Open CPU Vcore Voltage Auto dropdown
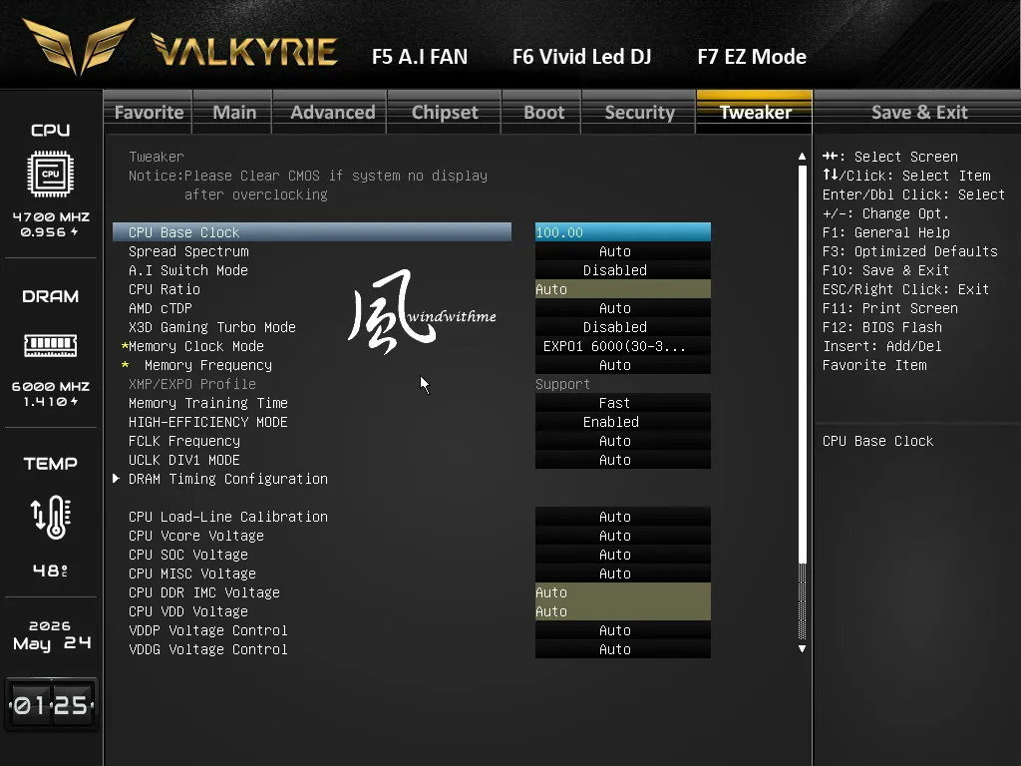Screen dimensions: 1021x766 [x=622, y=536]
